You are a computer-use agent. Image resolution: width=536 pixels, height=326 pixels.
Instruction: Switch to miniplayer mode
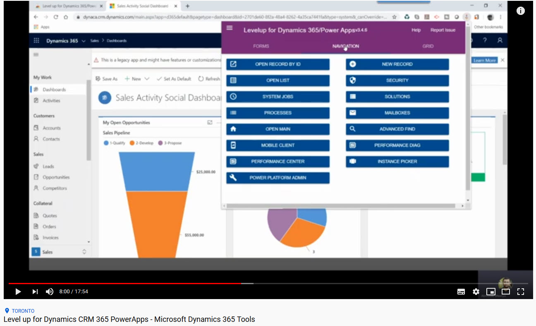click(x=491, y=292)
